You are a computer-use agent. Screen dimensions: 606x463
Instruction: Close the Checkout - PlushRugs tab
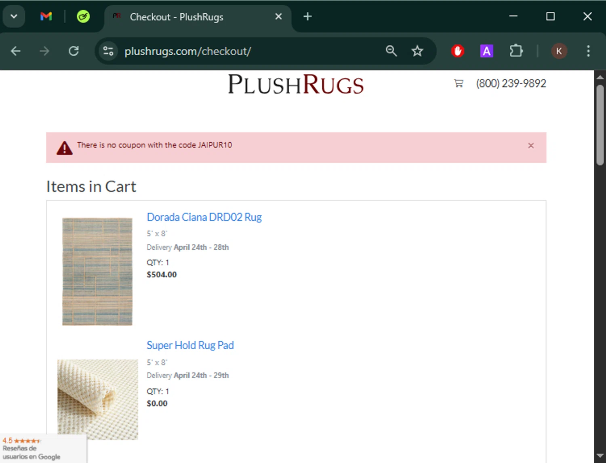click(278, 17)
